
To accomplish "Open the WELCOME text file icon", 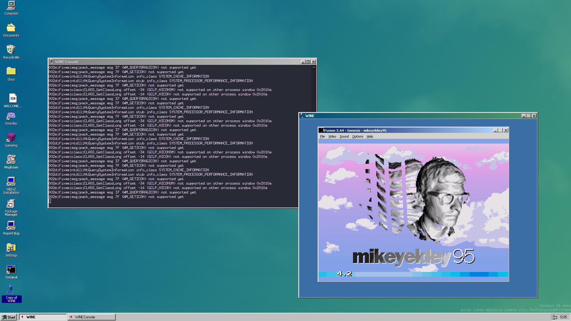I will tap(13, 98).
